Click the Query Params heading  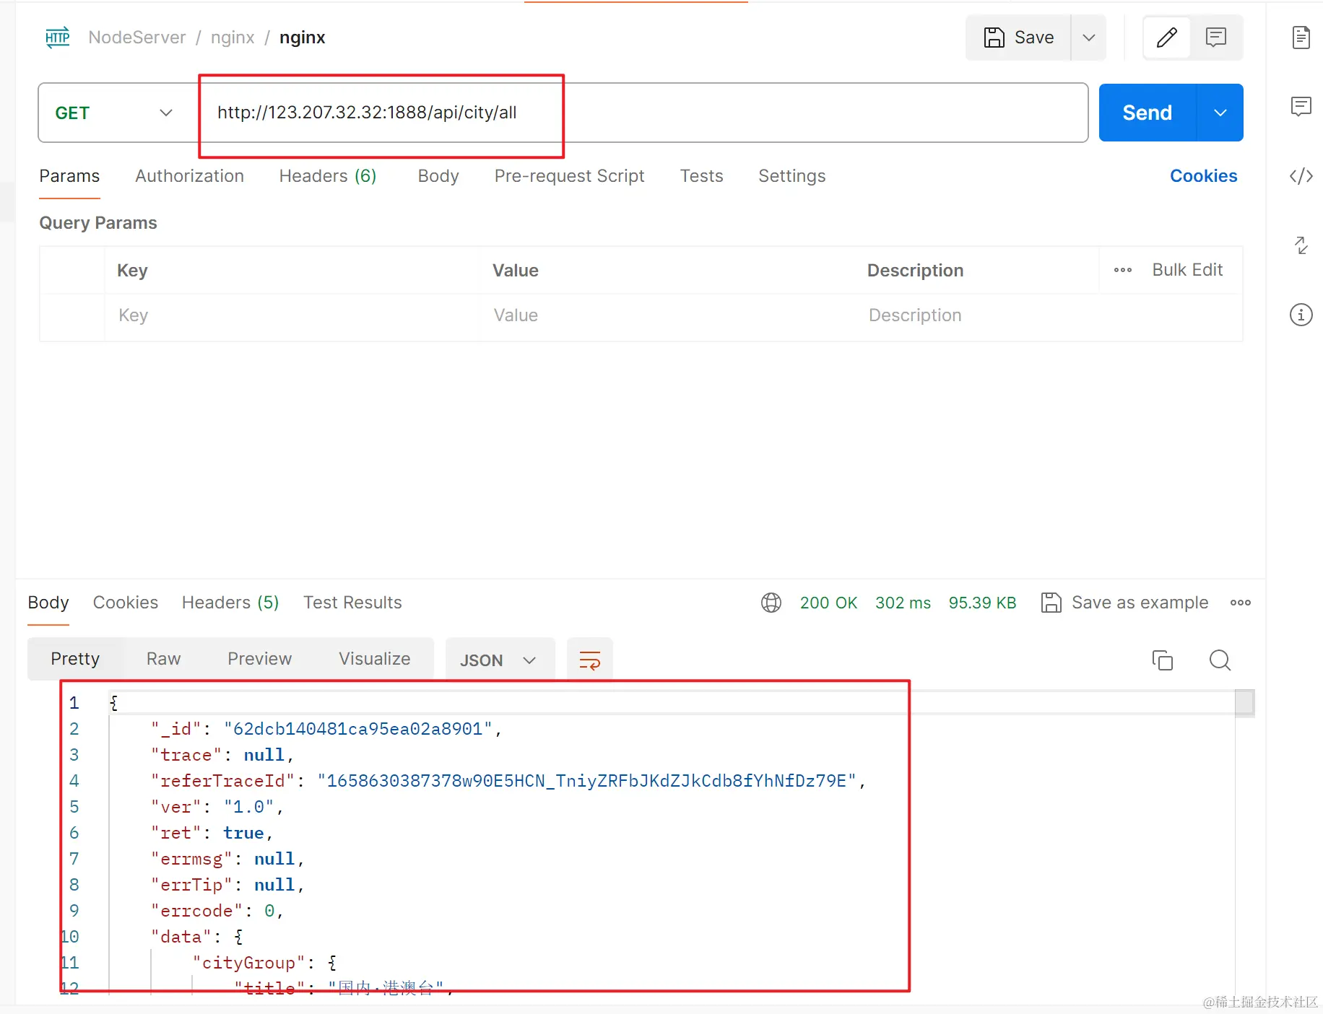98,223
